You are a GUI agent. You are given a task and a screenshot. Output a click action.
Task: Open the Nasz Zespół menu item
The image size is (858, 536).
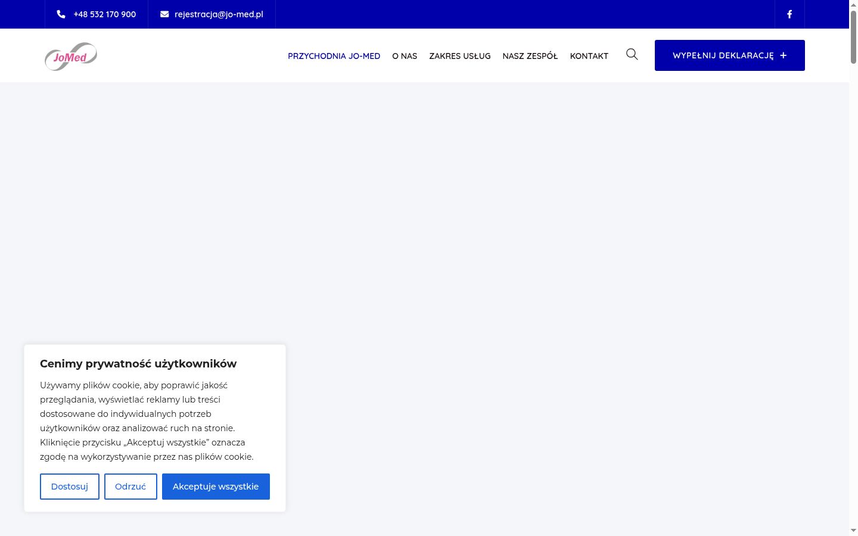[x=530, y=56]
